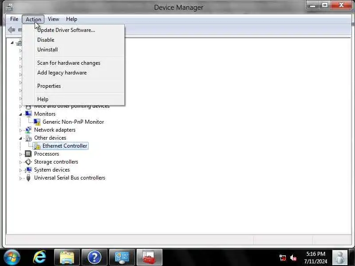Select Network adapters label
Image resolution: width=355 pixels, height=266 pixels.
click(x=55, y=130)
